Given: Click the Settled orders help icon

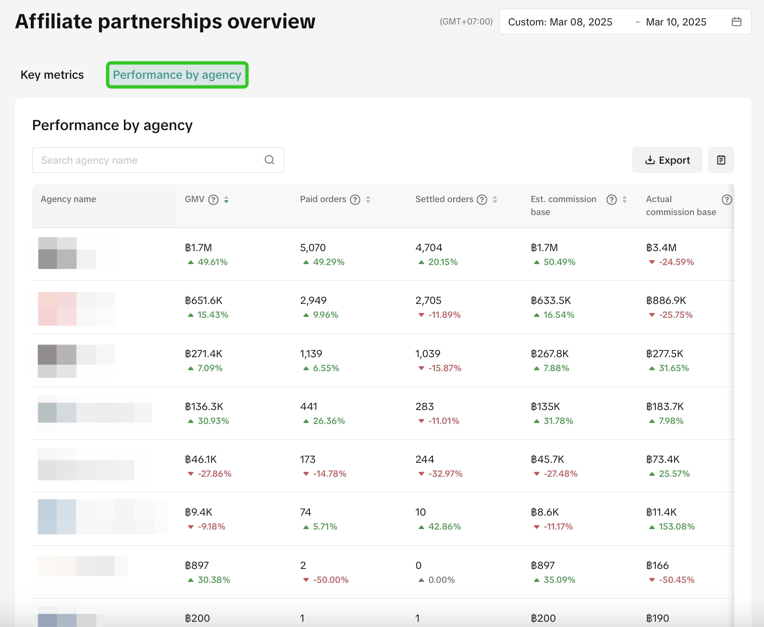Looking at the screenshot, I should tap(482, 200).
